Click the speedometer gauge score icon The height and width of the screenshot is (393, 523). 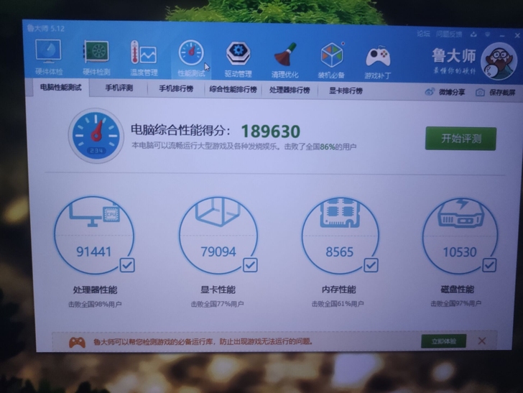(x=96, y=136)
